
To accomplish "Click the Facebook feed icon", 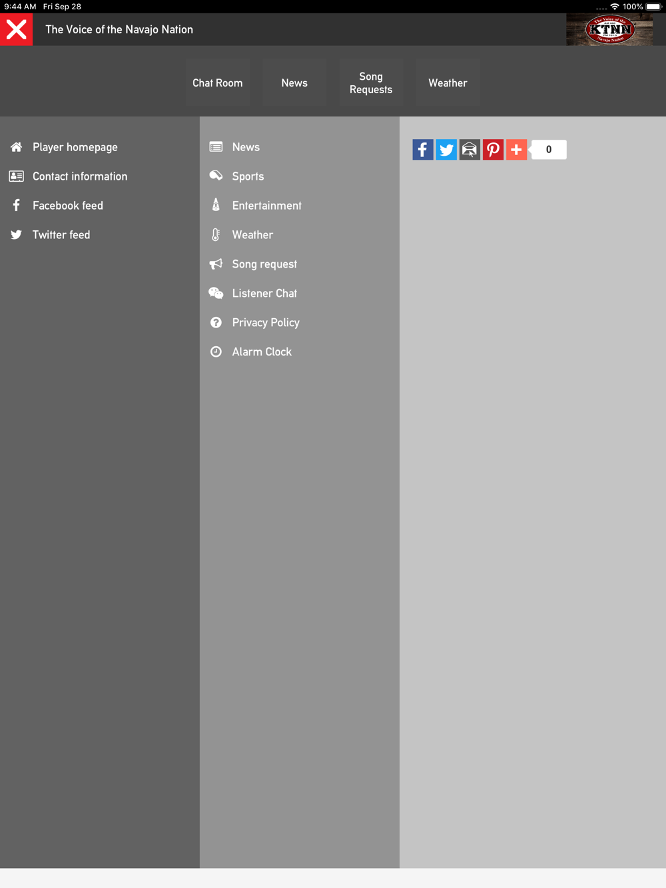I will coord(16,206).
